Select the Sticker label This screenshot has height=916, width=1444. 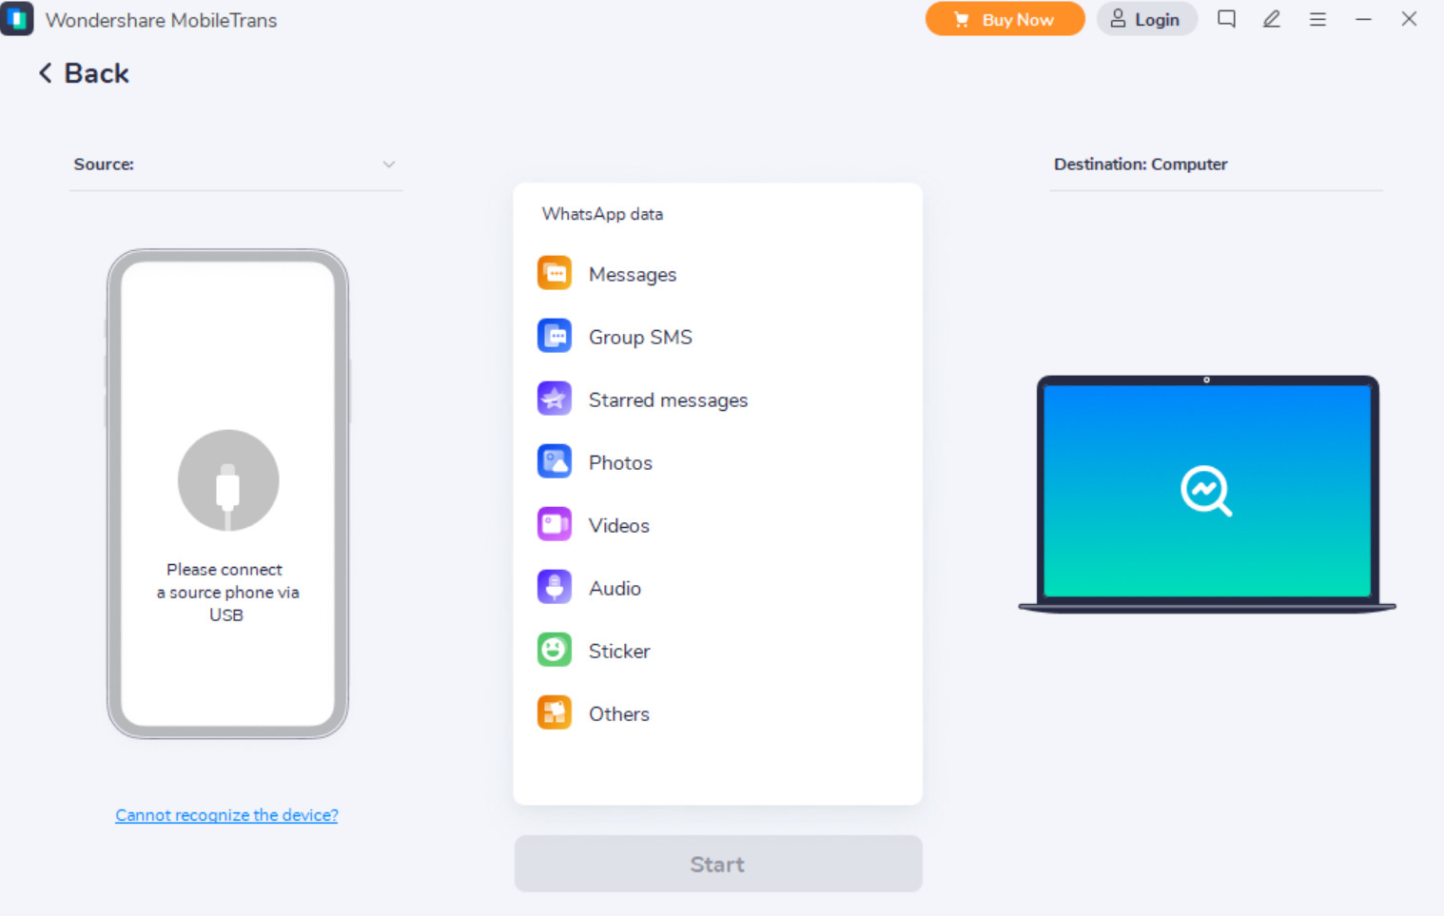tap(619, 652)
